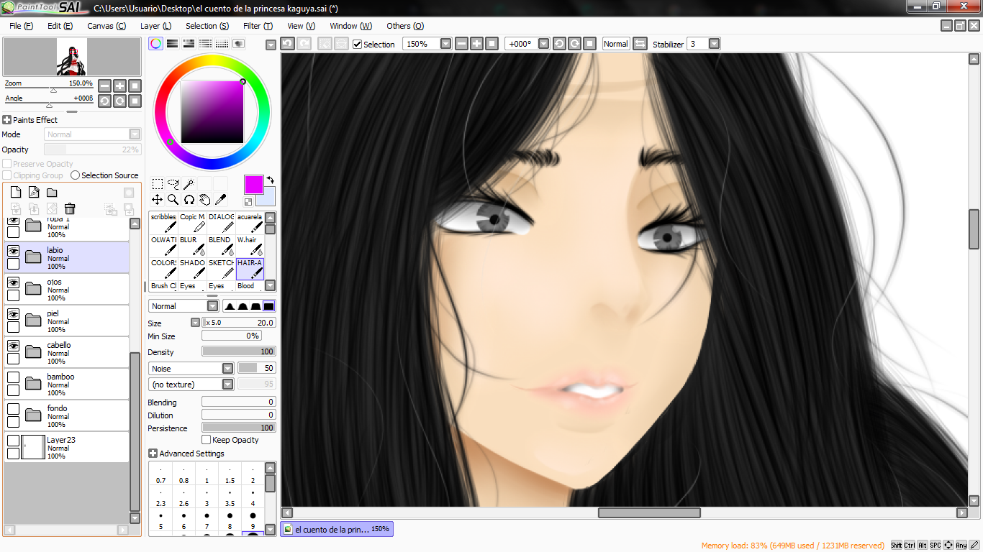
Task: Enable the Keep Opacity checkbox
Action: point(207,440)
